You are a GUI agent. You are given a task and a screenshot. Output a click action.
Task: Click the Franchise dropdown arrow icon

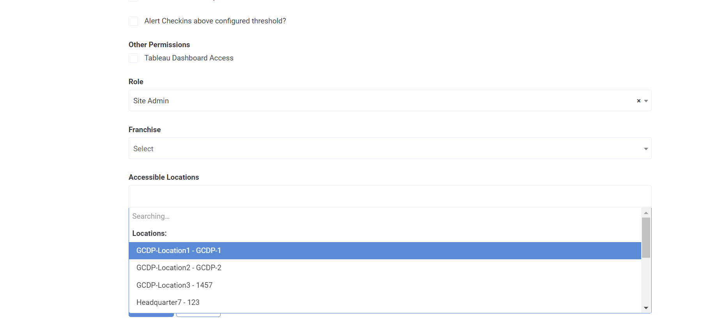tap(646, 149)
